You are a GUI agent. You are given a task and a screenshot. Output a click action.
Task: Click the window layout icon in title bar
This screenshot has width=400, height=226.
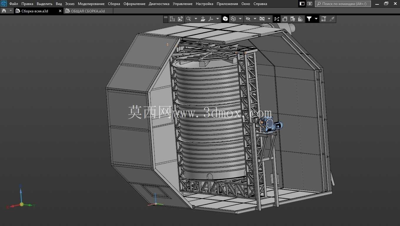[x=302, y=4]
